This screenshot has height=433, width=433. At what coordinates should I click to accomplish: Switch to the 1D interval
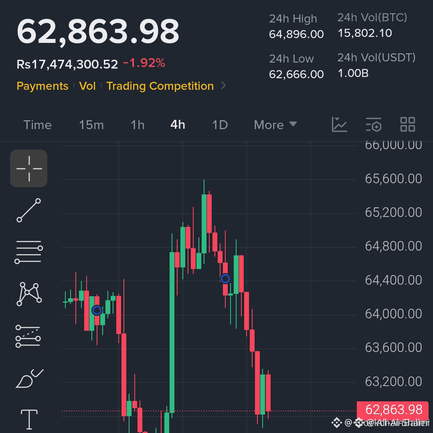click(x=220, y=125)
